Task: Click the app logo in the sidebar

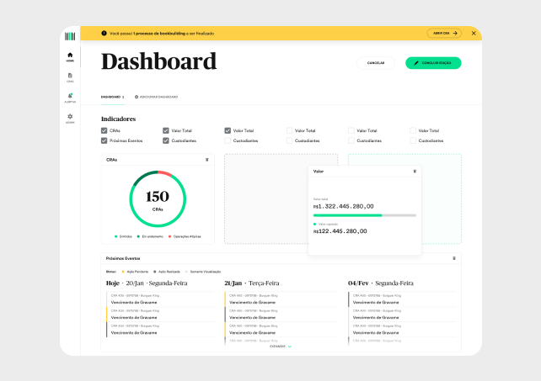Action: [x=70, y=35]
